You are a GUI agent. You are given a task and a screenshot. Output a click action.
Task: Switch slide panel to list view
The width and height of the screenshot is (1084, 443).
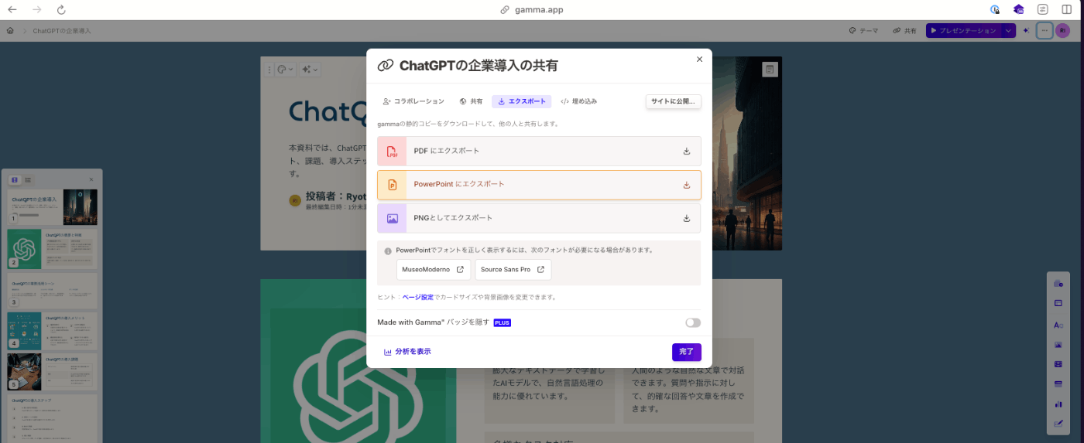pos(28,179)
